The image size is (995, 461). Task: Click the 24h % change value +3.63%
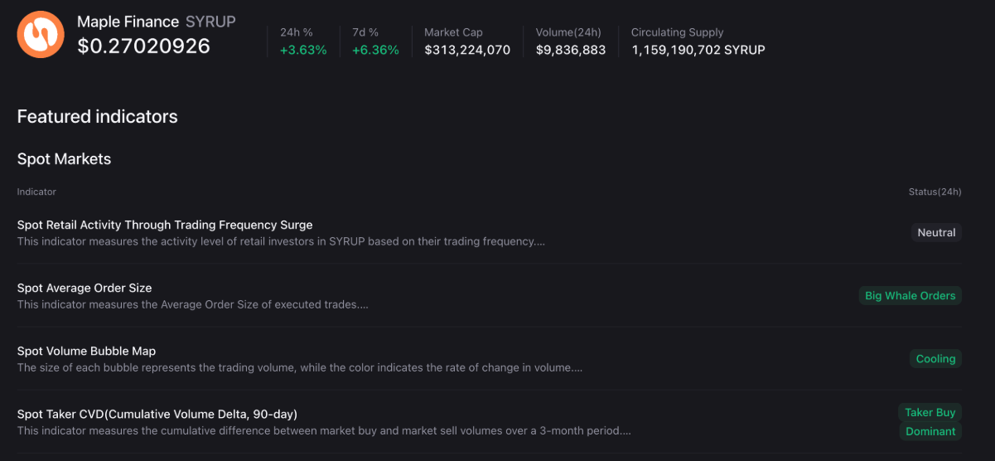coord(303,50)
